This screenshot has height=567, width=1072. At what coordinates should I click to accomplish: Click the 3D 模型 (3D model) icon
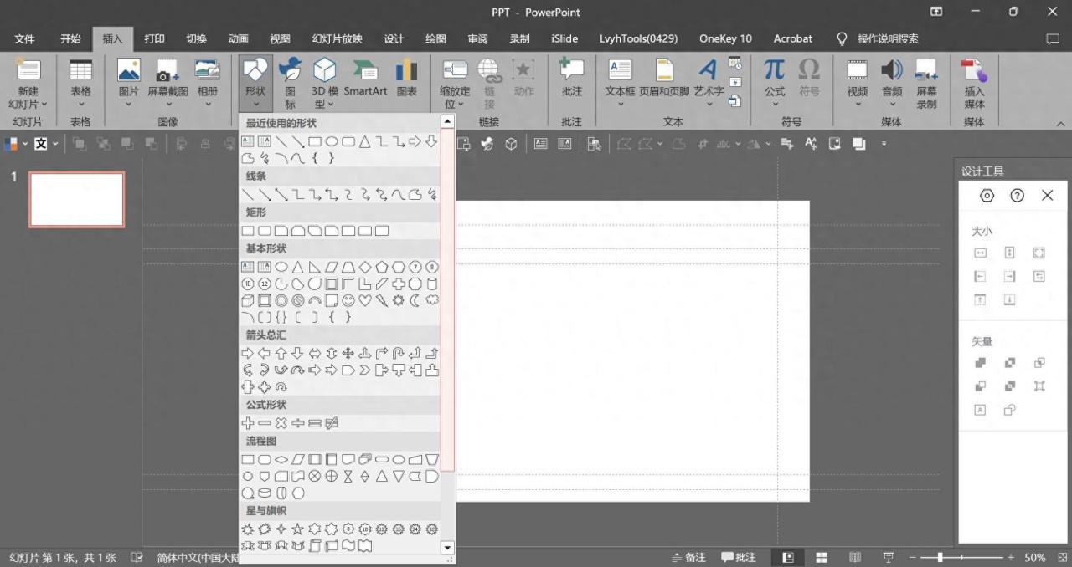point(324,71)
